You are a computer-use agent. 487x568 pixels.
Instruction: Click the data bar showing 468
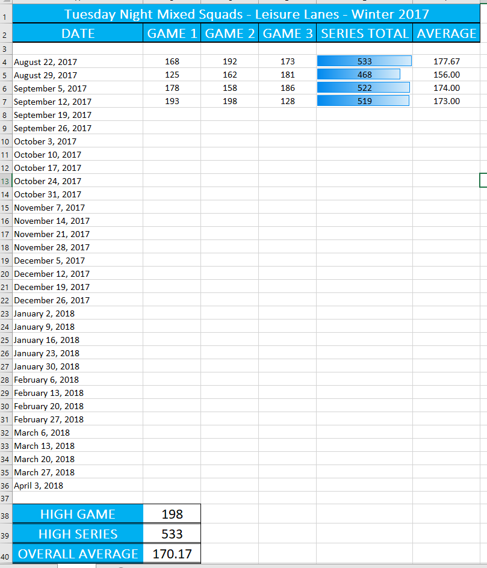coord(364,74)
